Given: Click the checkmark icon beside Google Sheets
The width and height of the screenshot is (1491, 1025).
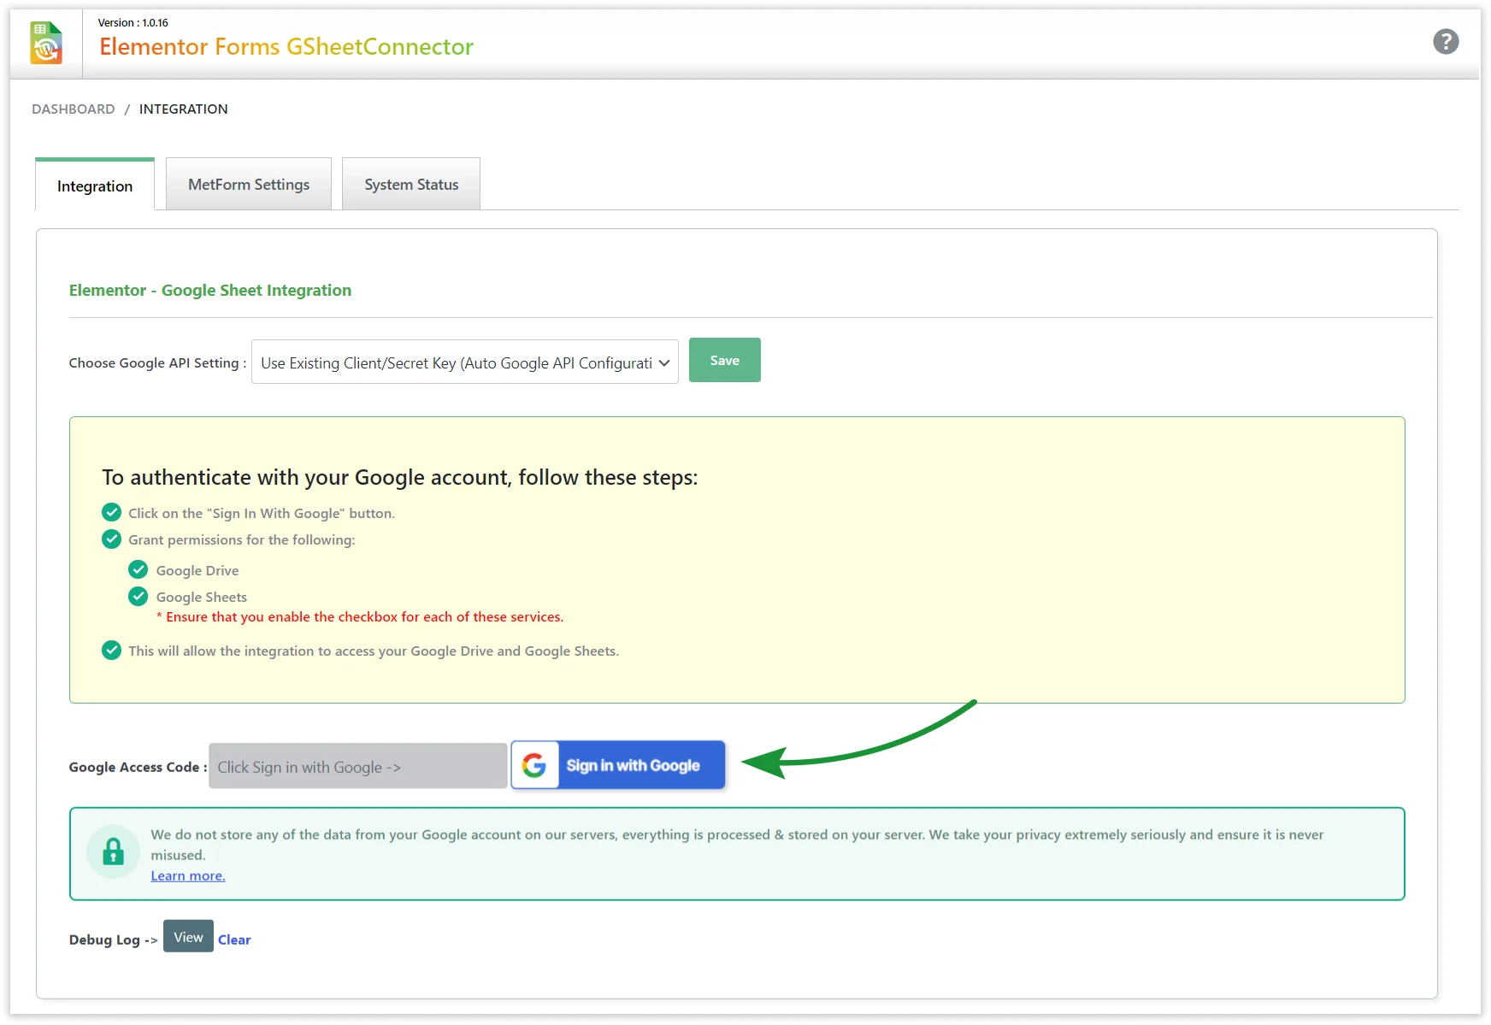Looking at the screenshot, I should coord(138,597).
